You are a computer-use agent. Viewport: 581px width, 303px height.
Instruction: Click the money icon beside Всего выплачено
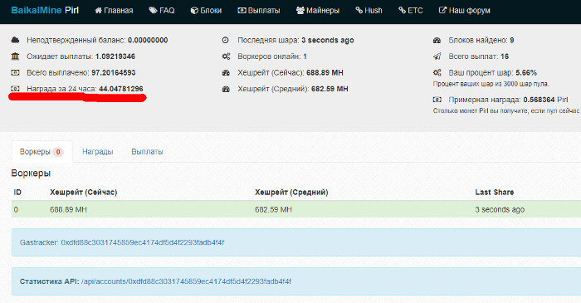pyautogui.click(x=15, y=72)
